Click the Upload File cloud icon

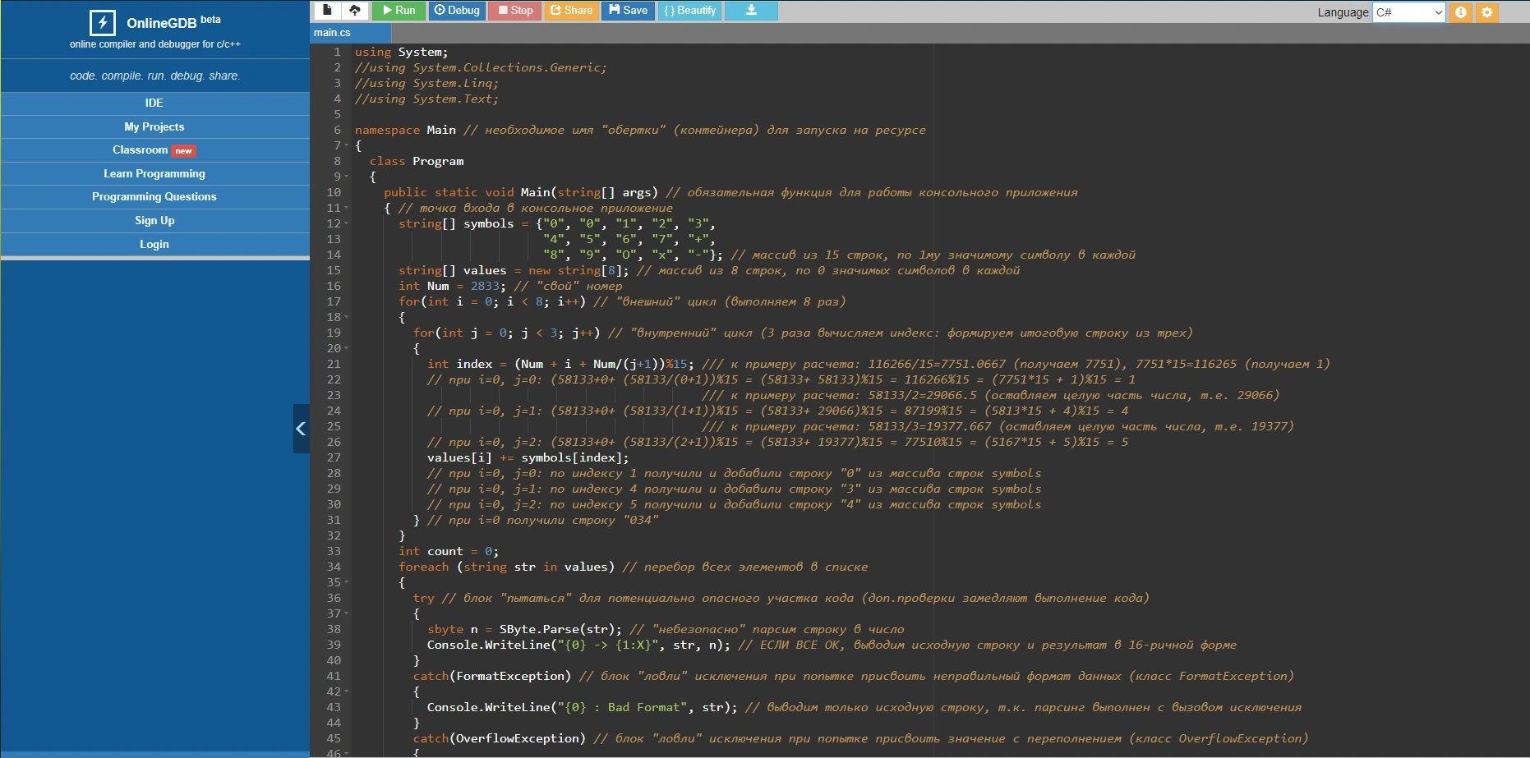click(355, 11)
